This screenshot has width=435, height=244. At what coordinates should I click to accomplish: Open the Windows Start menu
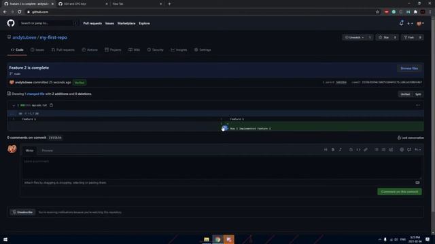click(x=5, y=239)
